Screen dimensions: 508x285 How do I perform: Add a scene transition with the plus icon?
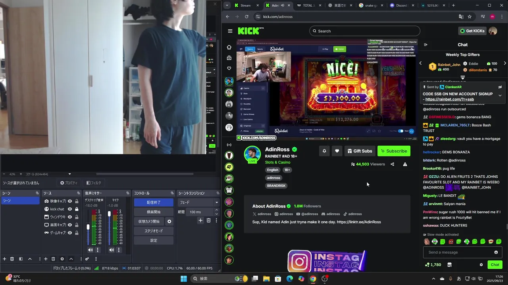point(200,220)
